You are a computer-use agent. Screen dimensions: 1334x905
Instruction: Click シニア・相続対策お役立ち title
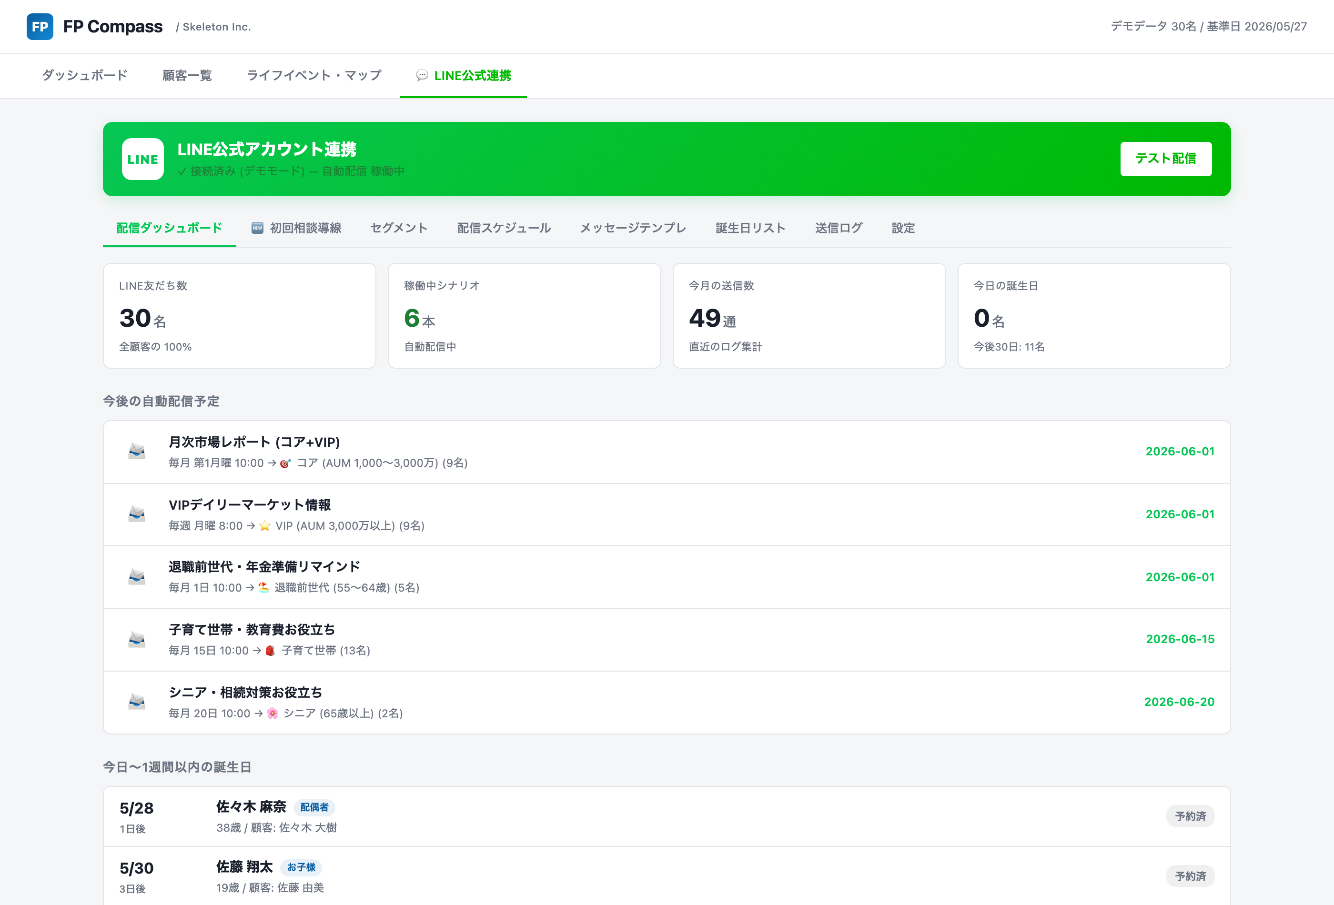pyautogui.click(x=246, y=693)
